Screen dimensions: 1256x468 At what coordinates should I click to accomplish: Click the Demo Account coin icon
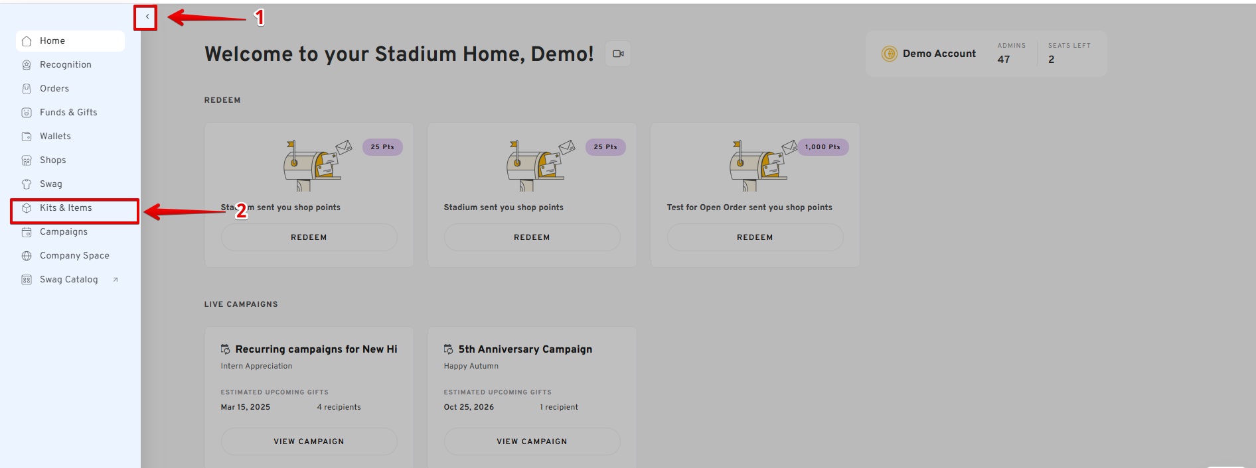(x=889, y=54)
